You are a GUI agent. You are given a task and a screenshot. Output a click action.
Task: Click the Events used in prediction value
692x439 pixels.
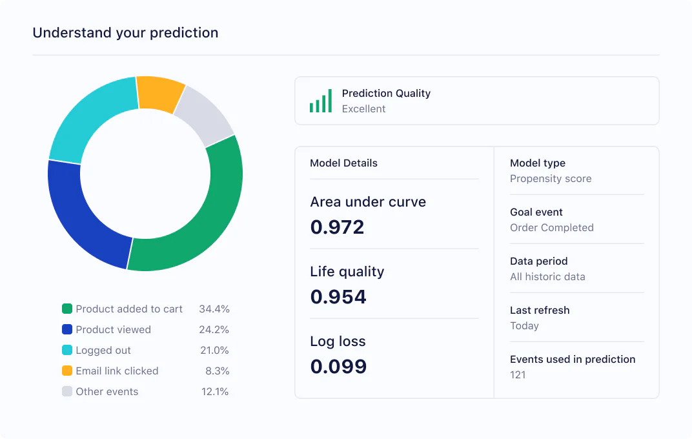[518, 374]
